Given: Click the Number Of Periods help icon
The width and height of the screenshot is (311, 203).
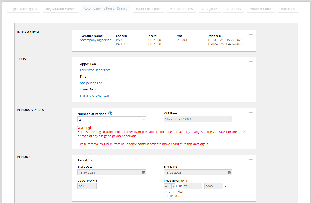Looking at the screenshot, I should point(110,114).
